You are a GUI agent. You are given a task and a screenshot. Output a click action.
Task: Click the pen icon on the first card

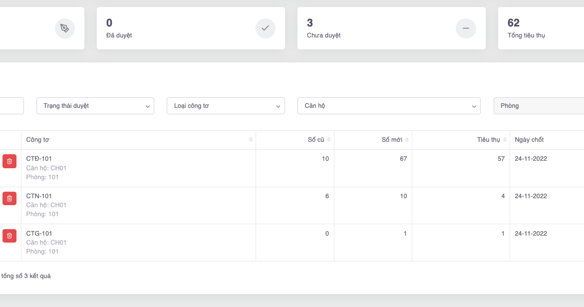tap(64, 28)
